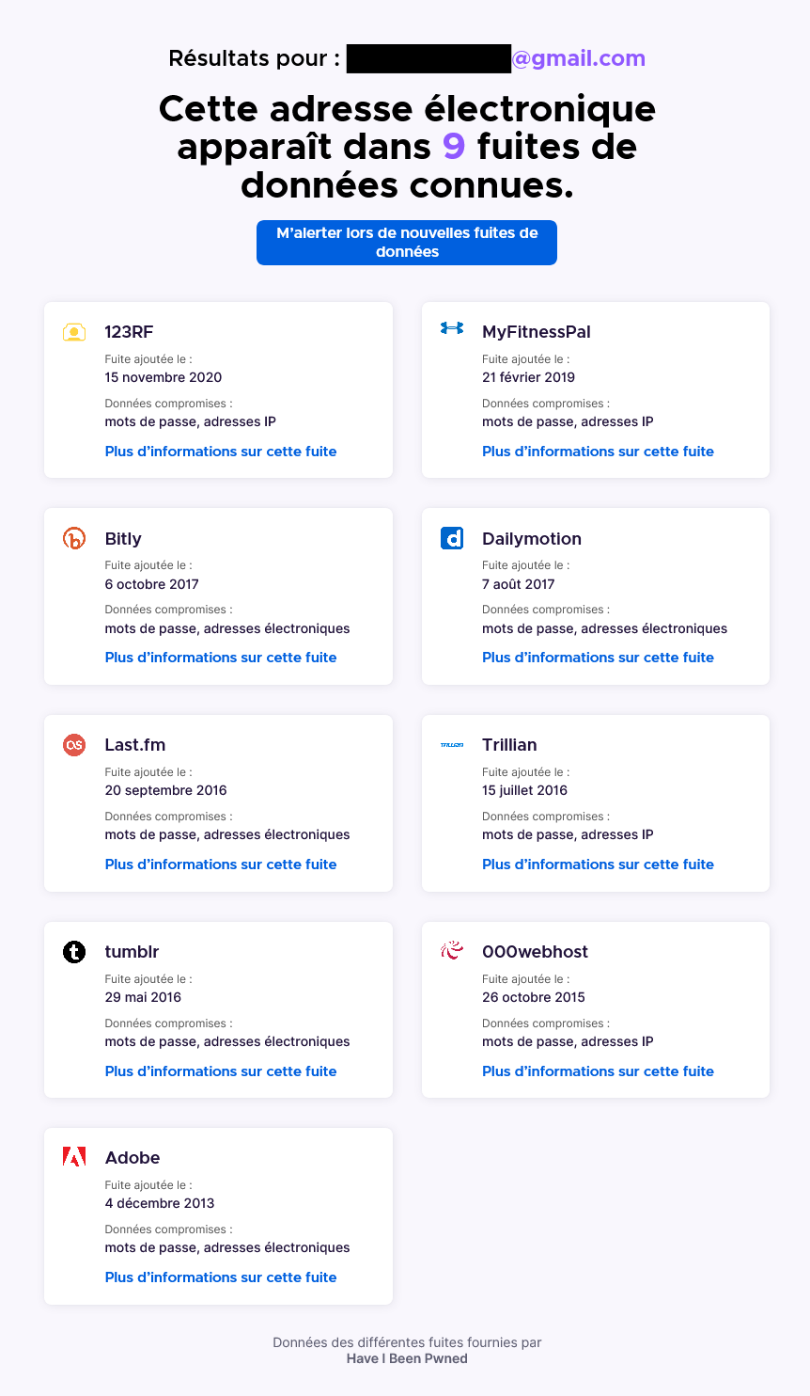The width and height of the screenshot is (810, 1396).
Task: Click the 123RF camera logo icon
Action: point(74,332)
